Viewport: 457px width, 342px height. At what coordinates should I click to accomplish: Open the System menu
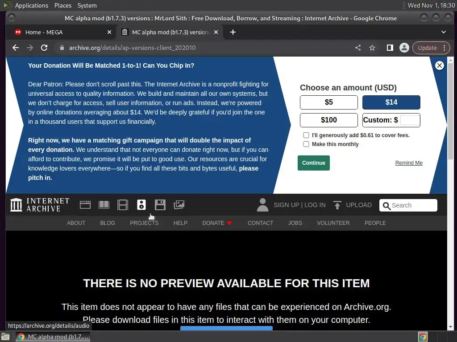pyautogui.click(x=87, y=5)
